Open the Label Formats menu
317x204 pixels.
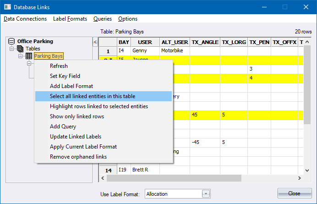70,19
